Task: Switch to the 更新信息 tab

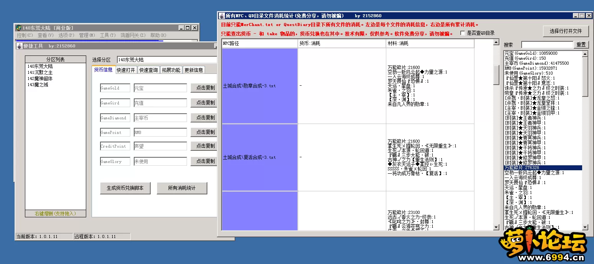Action: tap(194, 70)
